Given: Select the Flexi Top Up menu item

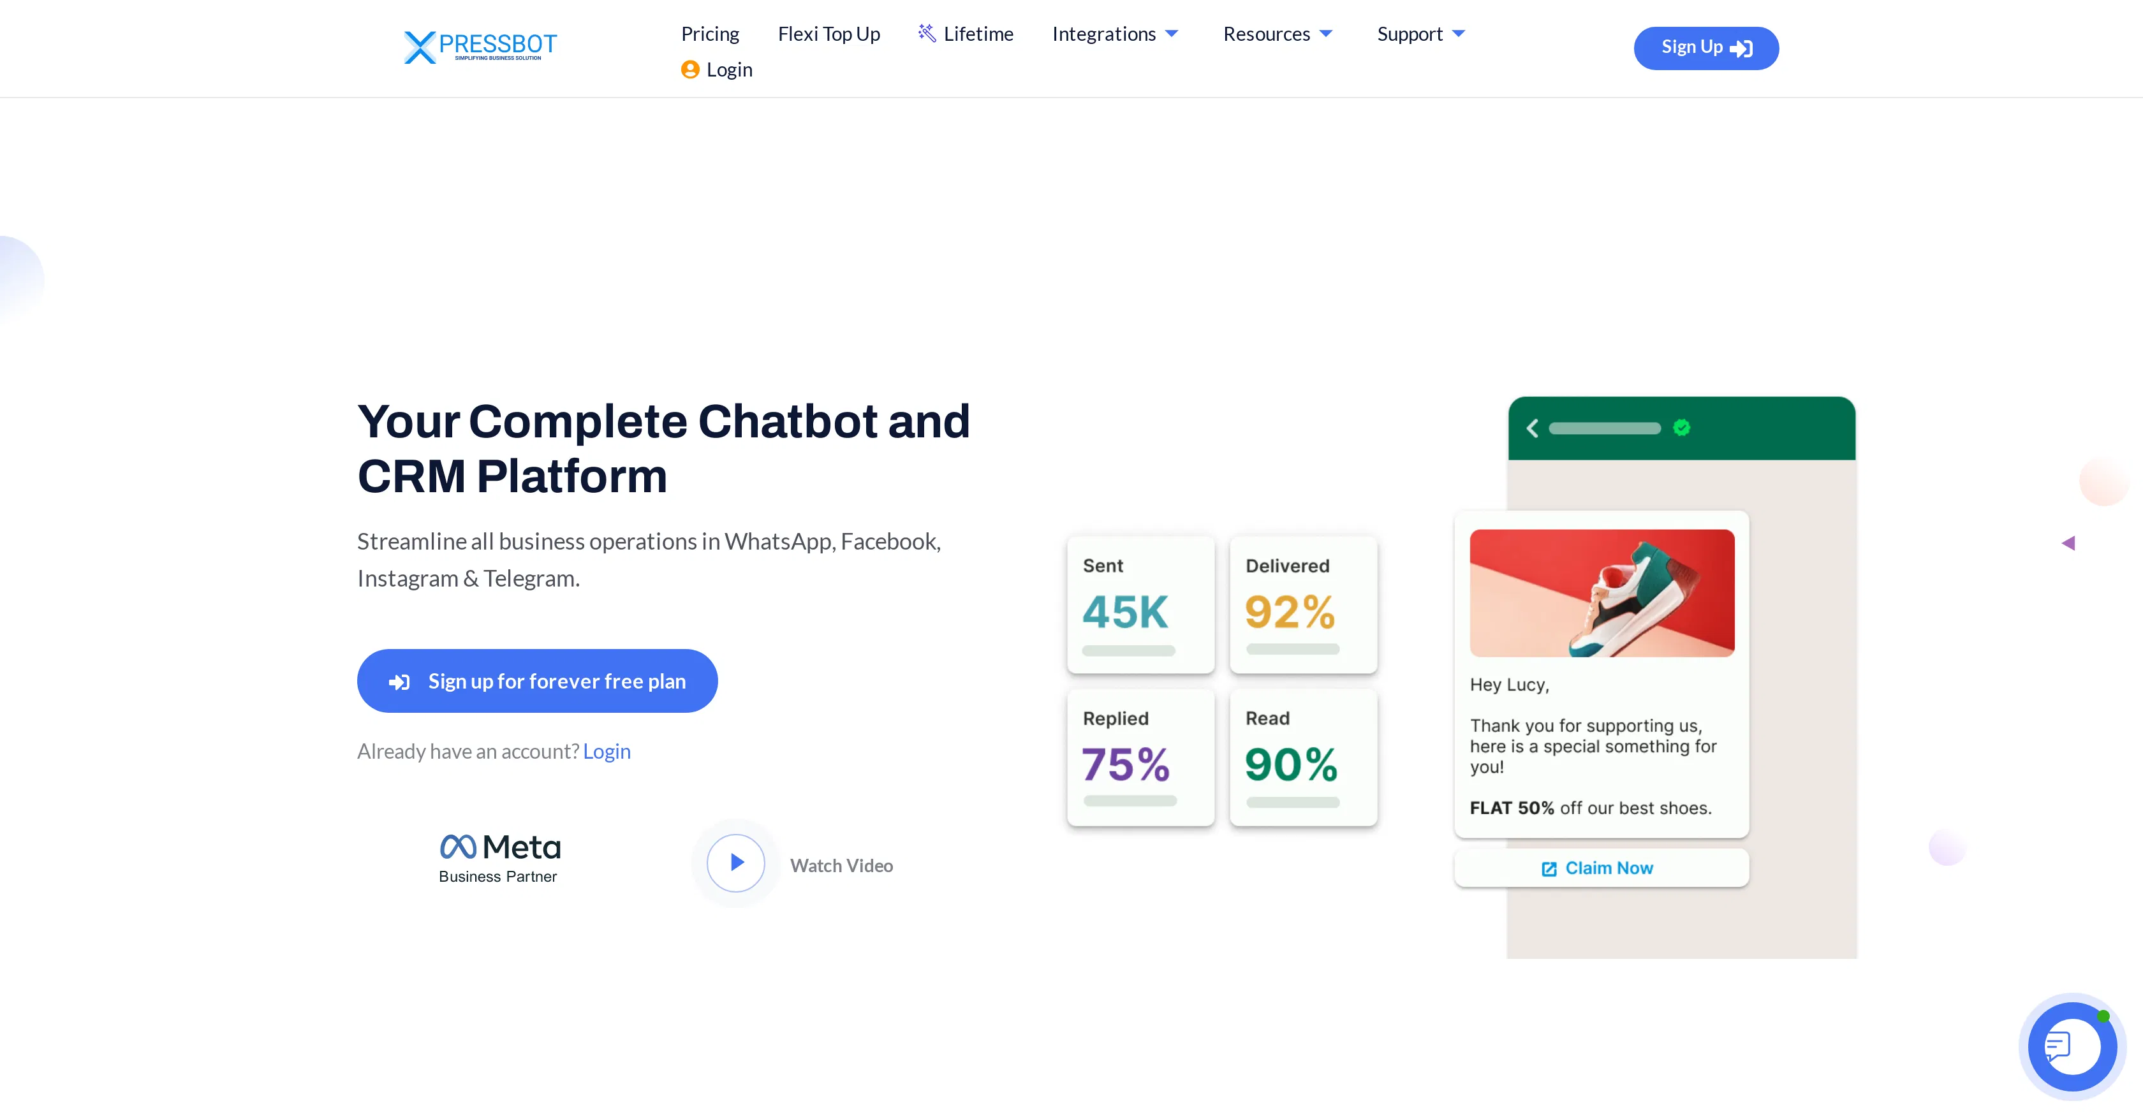Looking at the screenshot, I should click(828, 33).
